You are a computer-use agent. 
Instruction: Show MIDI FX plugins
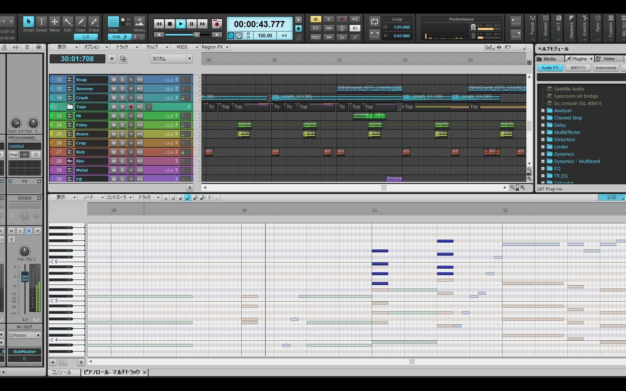tap(578, 68)
